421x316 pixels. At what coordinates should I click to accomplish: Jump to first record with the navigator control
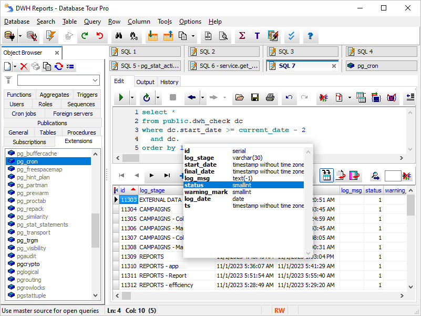click(121, 176)
